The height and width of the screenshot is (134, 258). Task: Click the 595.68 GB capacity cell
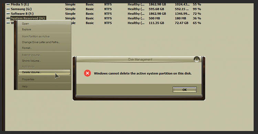156,9
